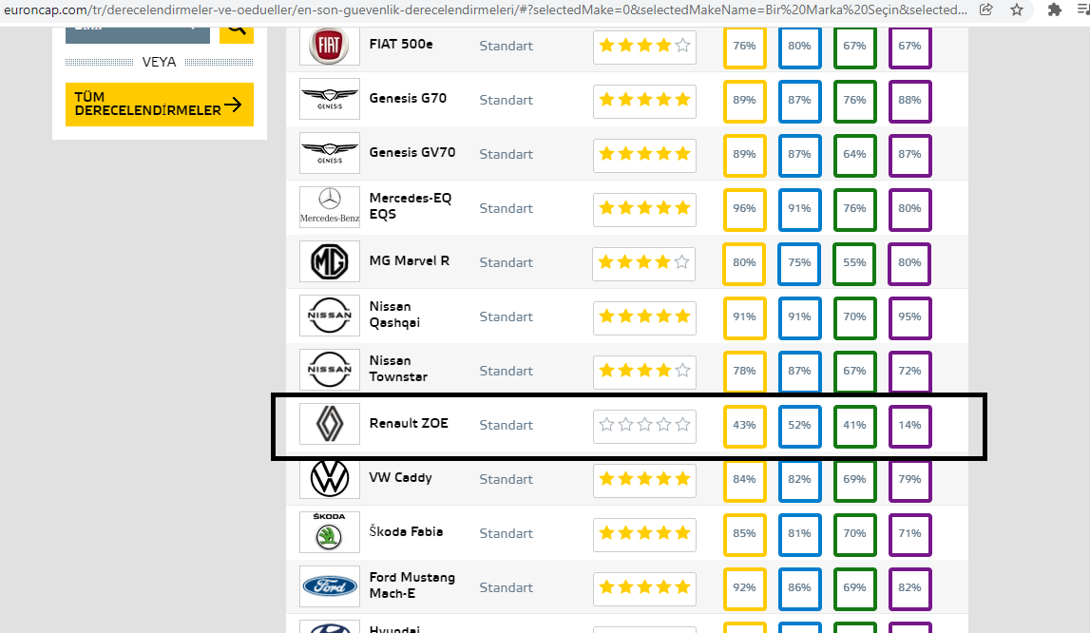1090x633 pixels.
Task: Bookmark page with star icon
Action: tap(1017, 10)
